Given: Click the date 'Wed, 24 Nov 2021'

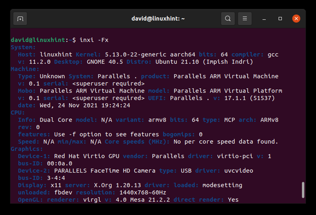Looking at the screenshot, I should pos(68,105).
